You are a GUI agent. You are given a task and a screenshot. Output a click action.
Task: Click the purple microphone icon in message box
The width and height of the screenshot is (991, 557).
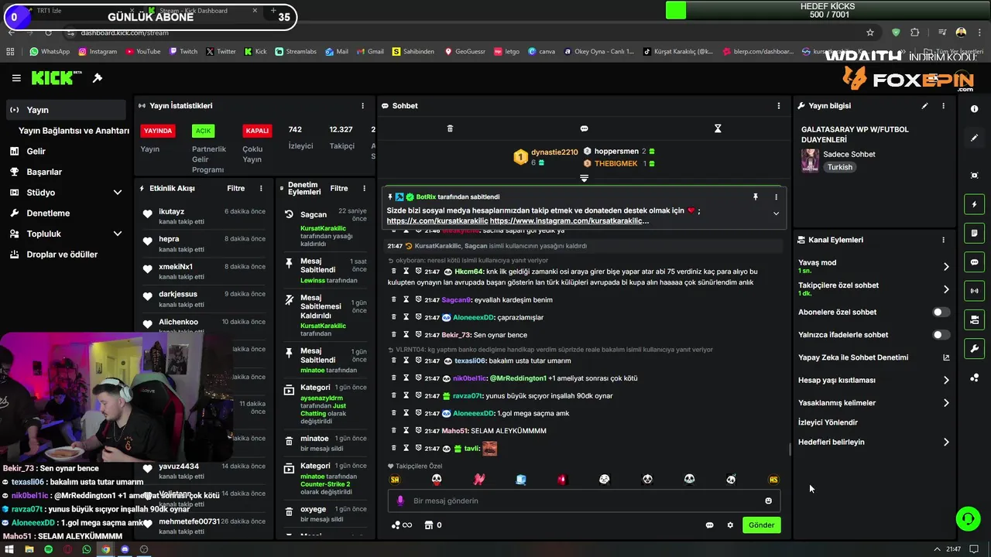coord(400,501)
